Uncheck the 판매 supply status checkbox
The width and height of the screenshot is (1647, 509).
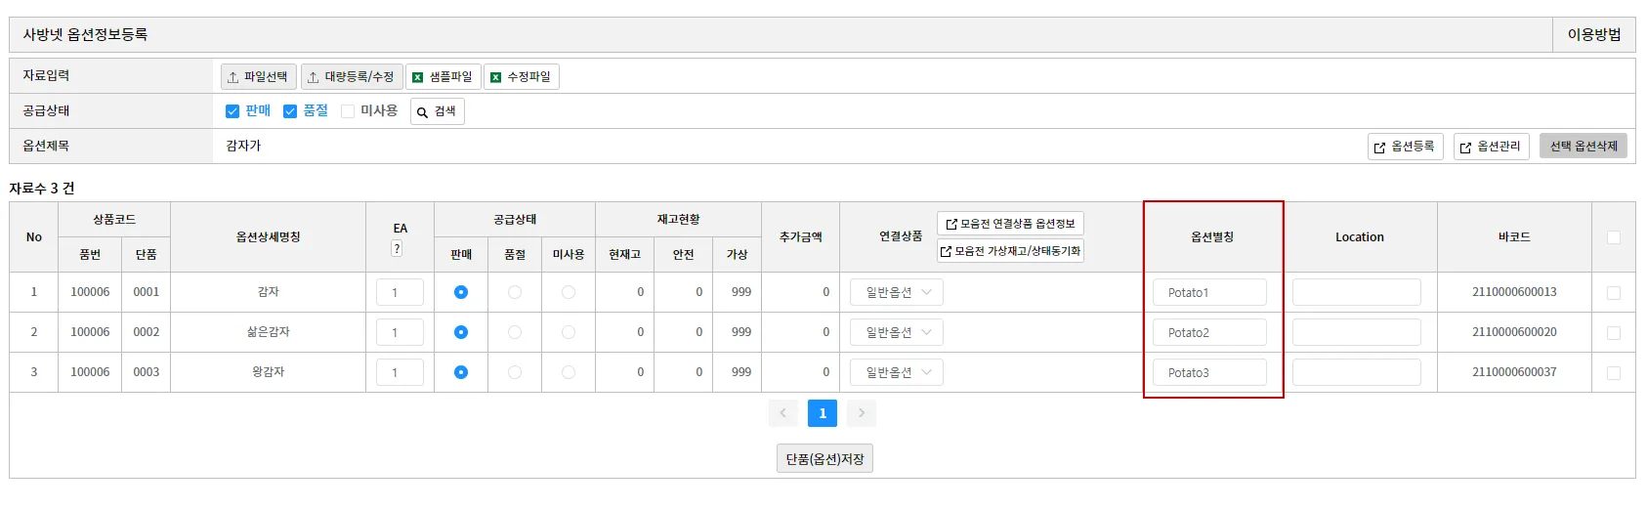[232, 111]
